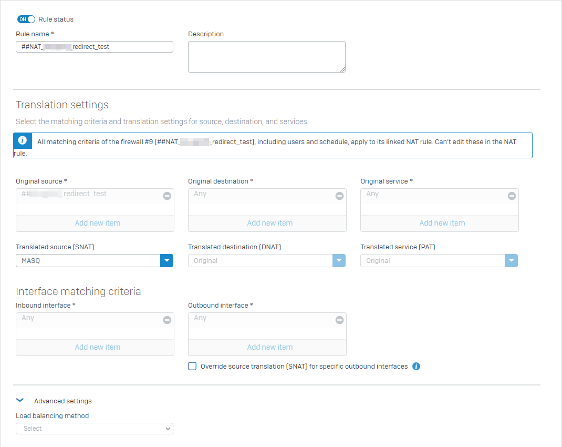Add new item under Original service
Image resolution: width=562 pixels, height=447 pixels.
442,223
